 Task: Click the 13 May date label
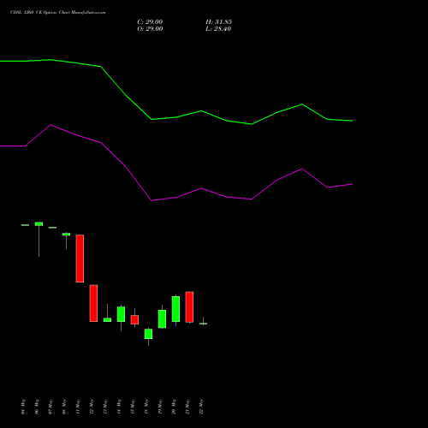pos(105,407)
